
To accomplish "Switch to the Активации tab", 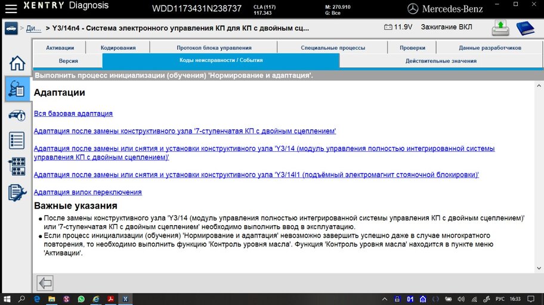I will point(60,48).
